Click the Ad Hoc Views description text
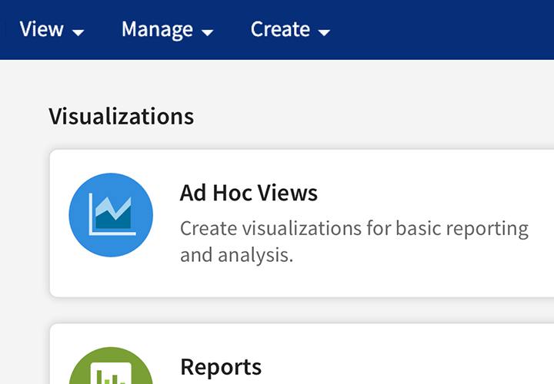The width and height of the screenshot is (554, 384). [308, 241]
